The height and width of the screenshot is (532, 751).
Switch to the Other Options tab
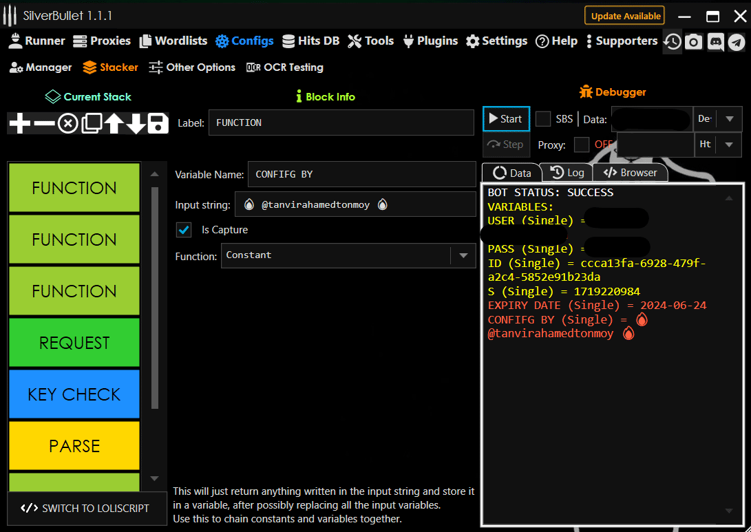(x=192, y=67)
